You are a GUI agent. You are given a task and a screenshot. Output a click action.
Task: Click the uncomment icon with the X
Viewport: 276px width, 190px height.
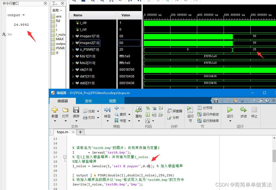[154, 108]
